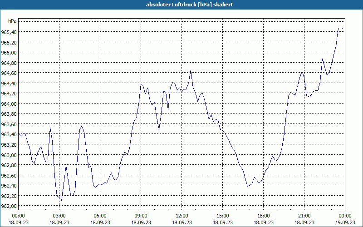The width and height of the screenshot is (363, 227).
Task: Click the 964,20 pressure label
Action: coord(9,94)
